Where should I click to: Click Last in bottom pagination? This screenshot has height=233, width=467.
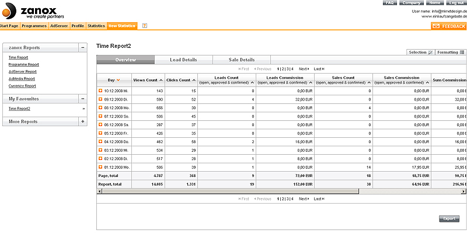tap(319, 199)
